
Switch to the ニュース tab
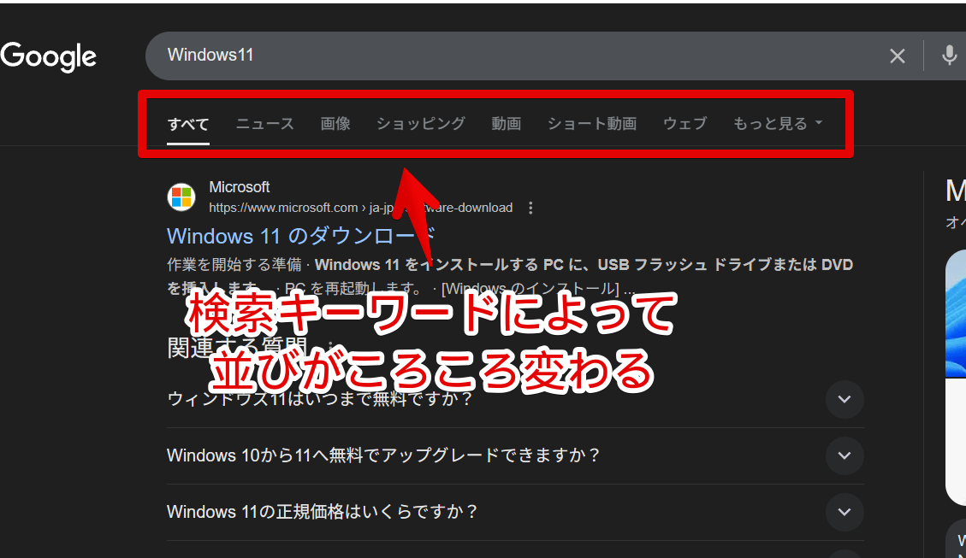click(265, 124)
